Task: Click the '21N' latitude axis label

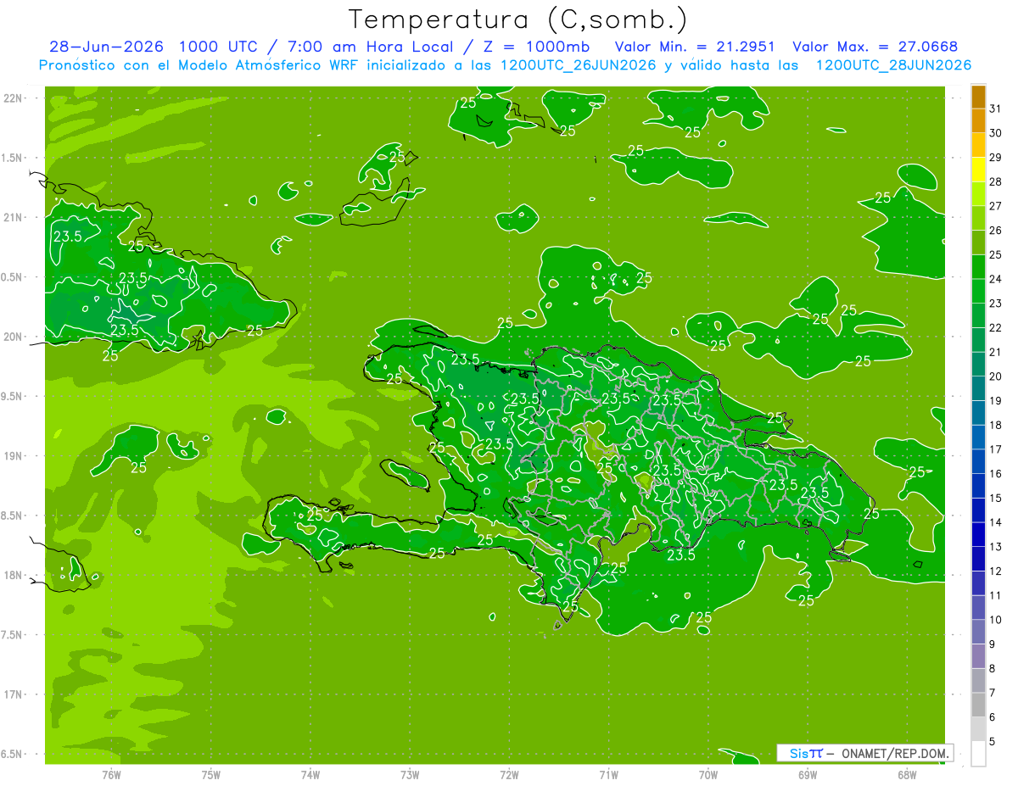Action: [13, 217]
